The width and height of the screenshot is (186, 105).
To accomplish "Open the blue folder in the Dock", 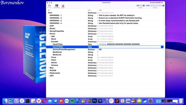I will [158, 101].
